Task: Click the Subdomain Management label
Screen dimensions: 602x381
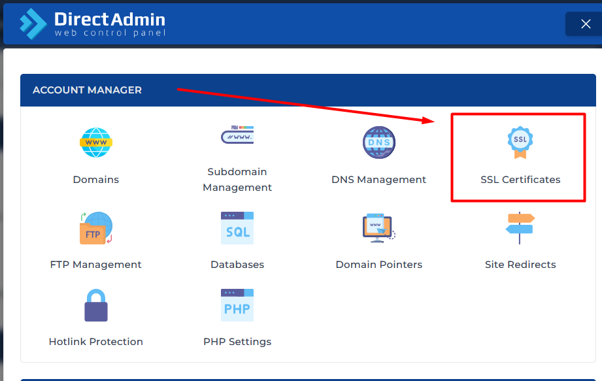Action: point(237,180)
